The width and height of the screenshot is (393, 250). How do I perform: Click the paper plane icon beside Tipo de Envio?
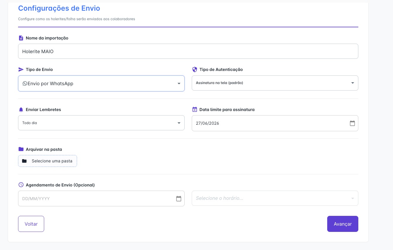(21, 69)
